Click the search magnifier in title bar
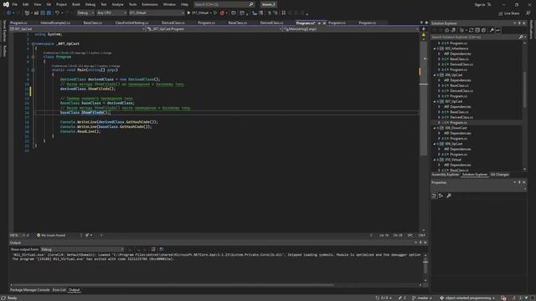 tap(251, 4)
